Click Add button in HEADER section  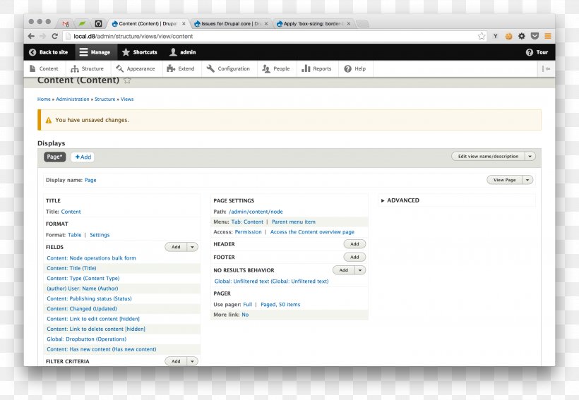(354, 244)
